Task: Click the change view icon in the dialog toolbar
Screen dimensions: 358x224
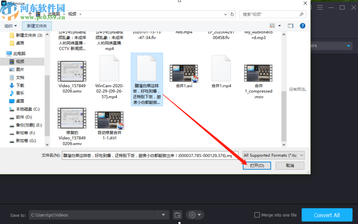Action: click(272, 26)
